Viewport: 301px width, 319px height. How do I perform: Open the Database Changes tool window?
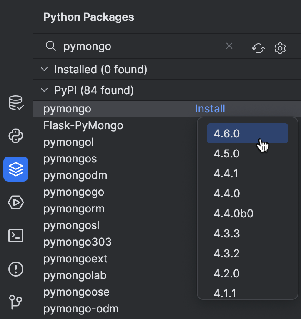pyautogui.click(x=16, y=102)
